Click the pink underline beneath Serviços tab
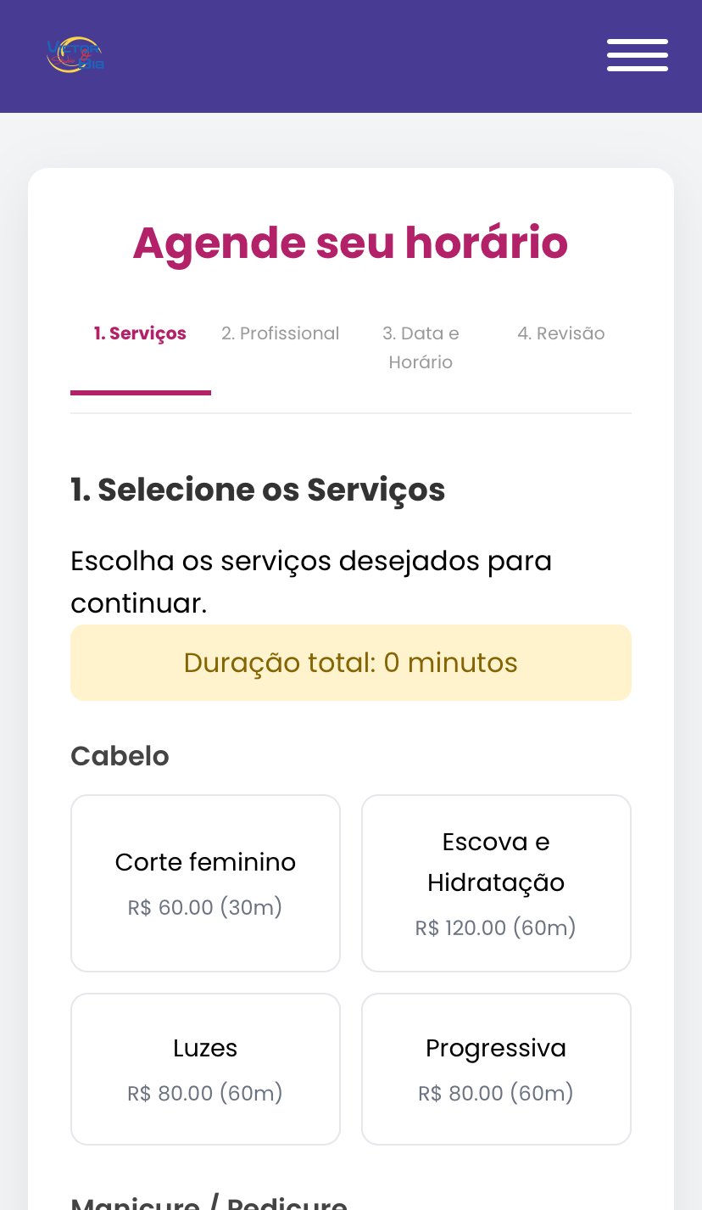The width and height of the screenshot is (702, 1210). point(140,392)
